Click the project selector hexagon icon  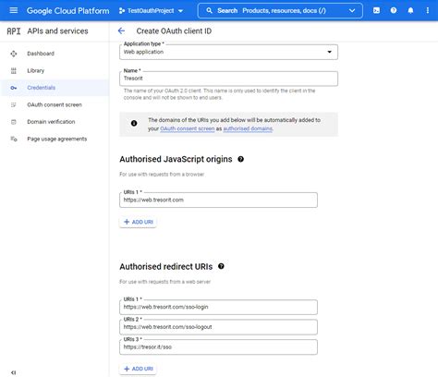pyautogui.click(x=122, y=11)
